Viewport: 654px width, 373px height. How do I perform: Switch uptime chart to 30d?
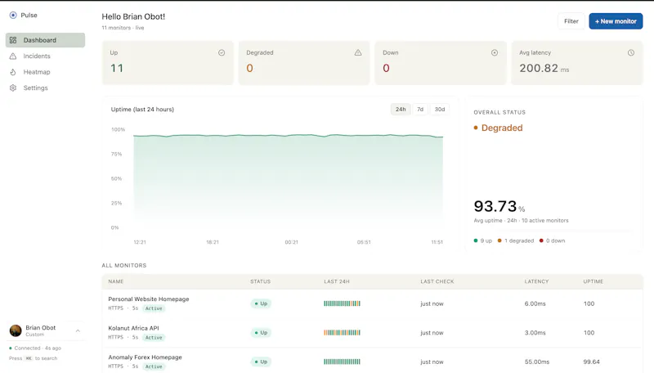[440, 110]
